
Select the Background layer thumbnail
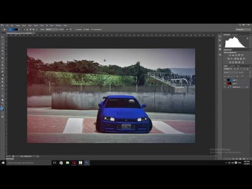[229, 87]
